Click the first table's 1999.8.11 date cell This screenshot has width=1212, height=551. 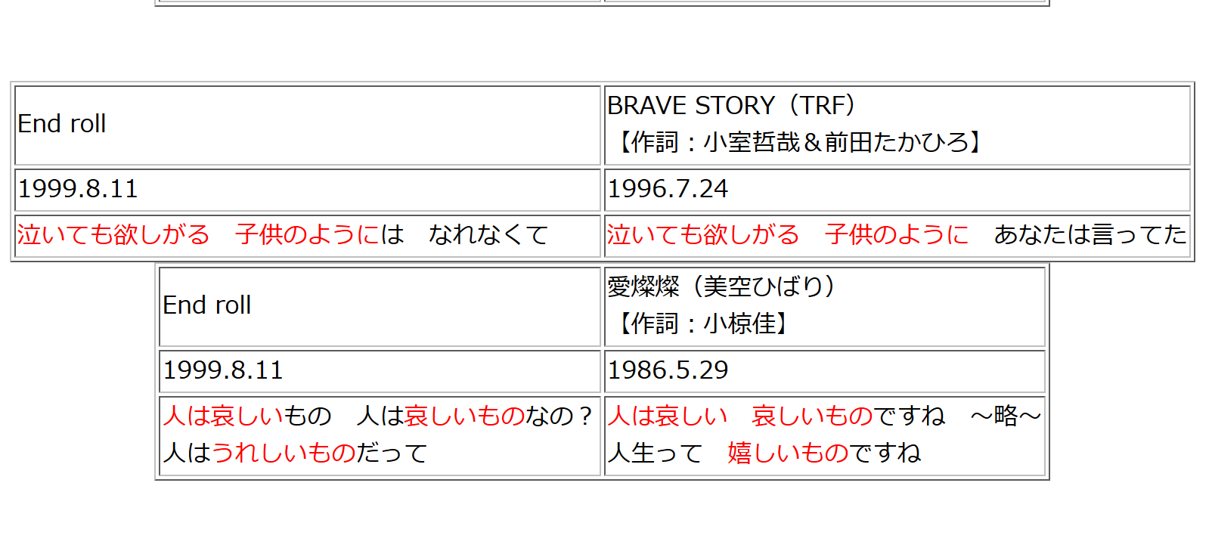pyautogui.click(x=308, y=190)
